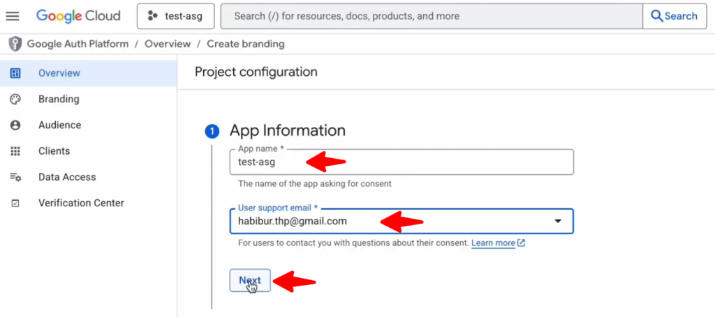Select the Branding sidebar item
The image size is (715, 317).
tap(59, 99)
